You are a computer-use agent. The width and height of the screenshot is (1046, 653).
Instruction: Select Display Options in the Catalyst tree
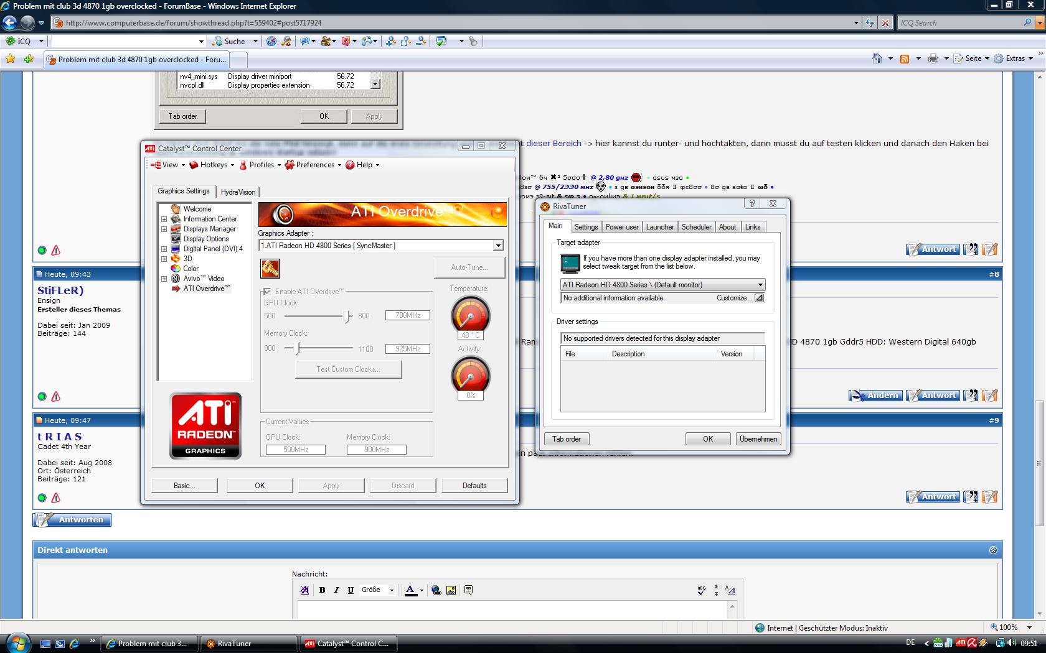click(x=206, y=239)
